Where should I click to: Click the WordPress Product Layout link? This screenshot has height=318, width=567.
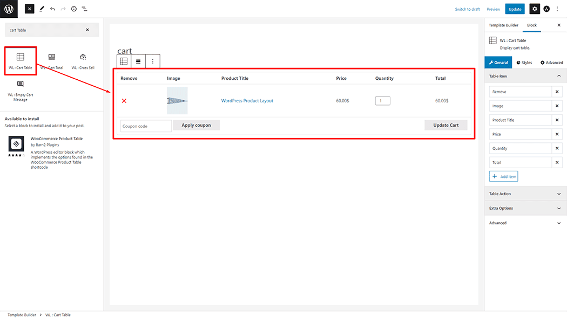(x=247, y=101)
